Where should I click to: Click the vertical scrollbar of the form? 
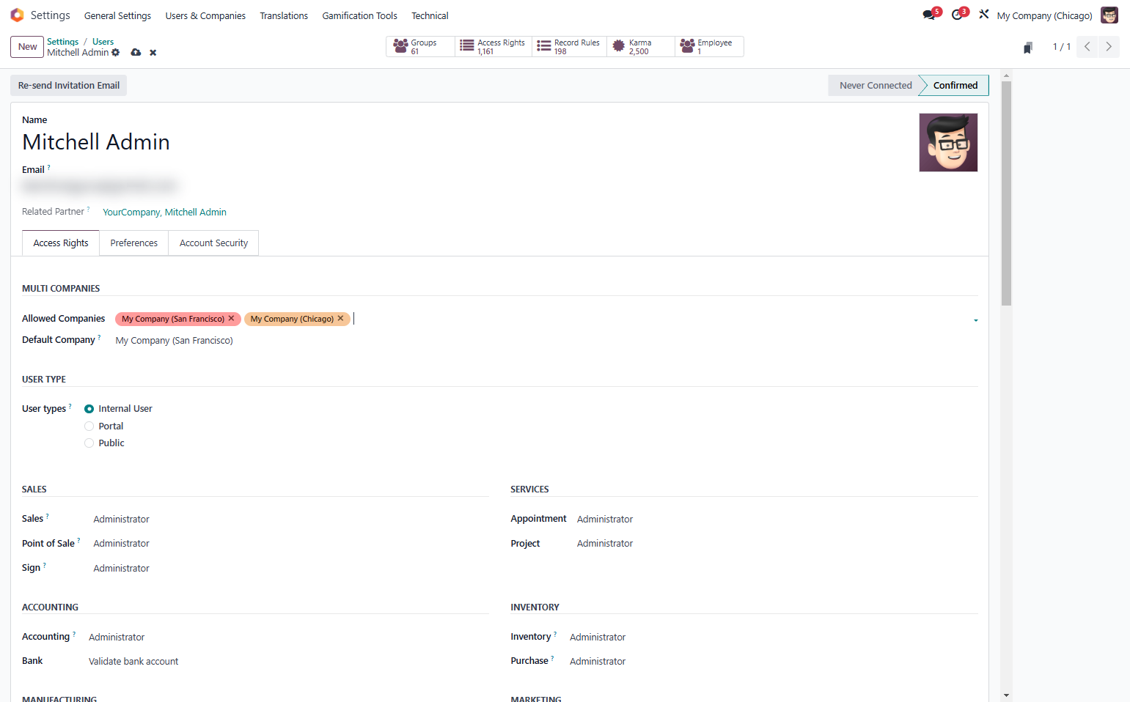1006,193
